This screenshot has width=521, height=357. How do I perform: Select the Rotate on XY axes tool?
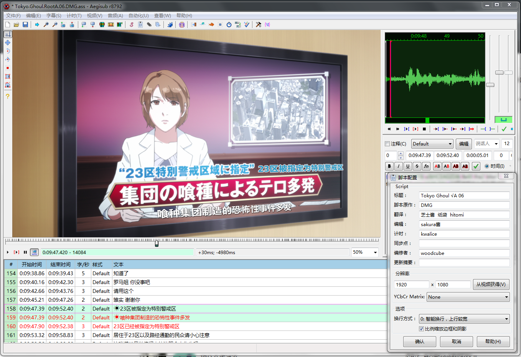8,59
